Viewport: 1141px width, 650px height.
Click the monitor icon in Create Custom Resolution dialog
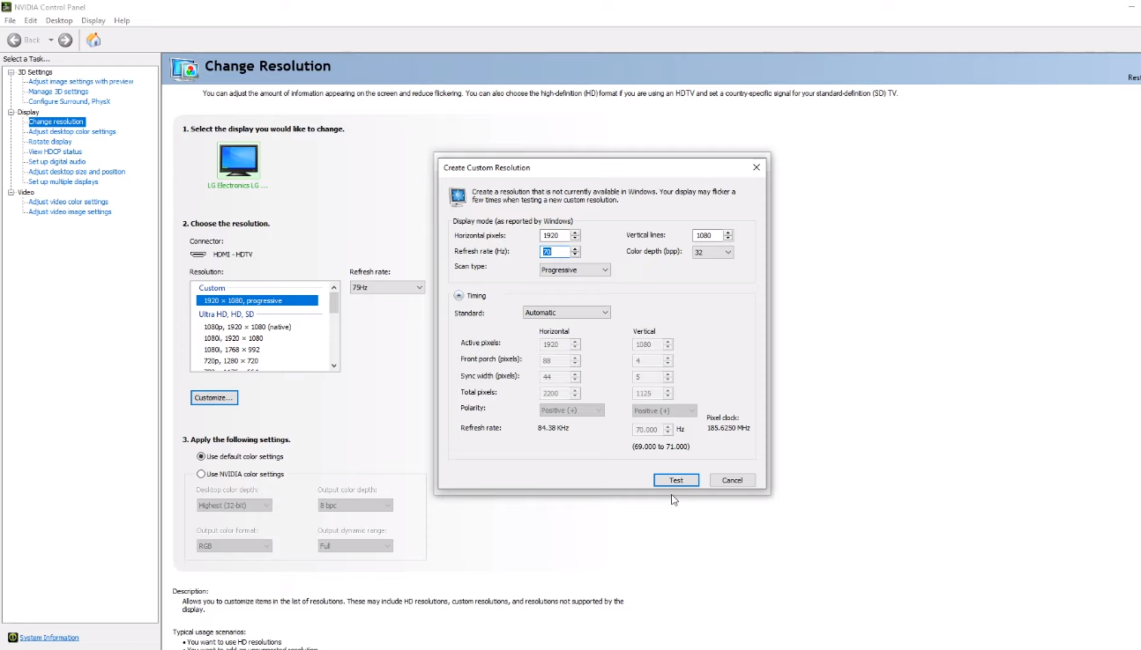pos(458,196)
